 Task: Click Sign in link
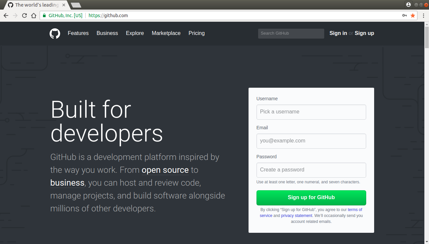(338, 33)
